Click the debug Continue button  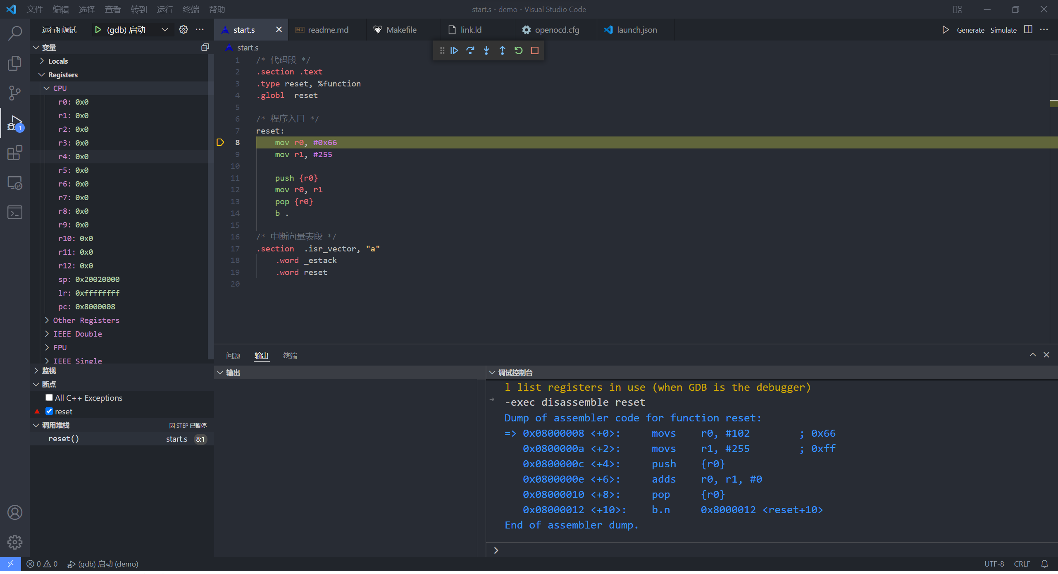pos(454,50)
